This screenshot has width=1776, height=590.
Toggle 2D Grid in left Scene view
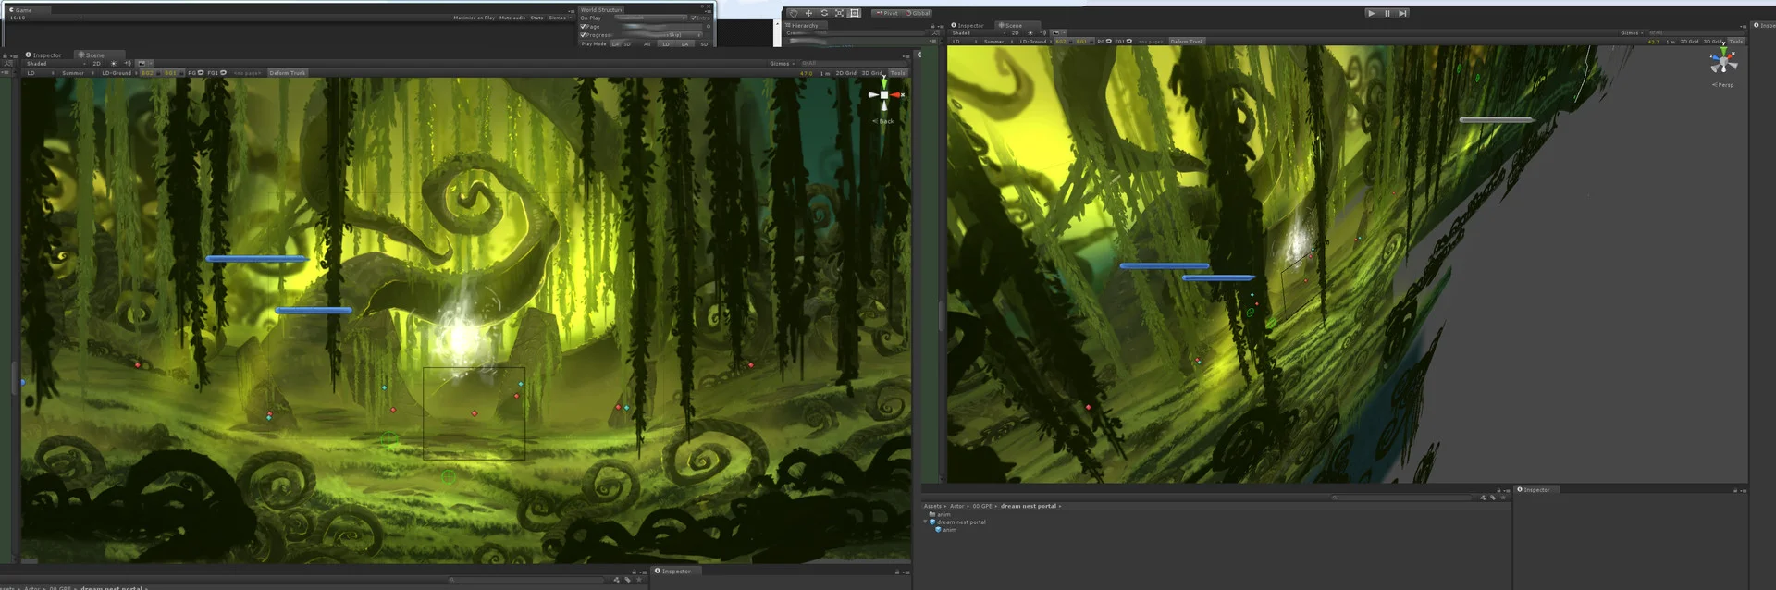point(846,73)
